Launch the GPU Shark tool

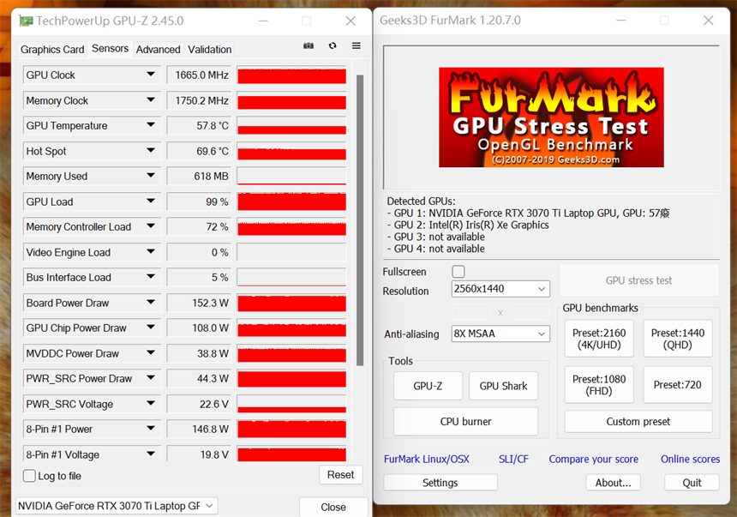[x=503, y=386]
